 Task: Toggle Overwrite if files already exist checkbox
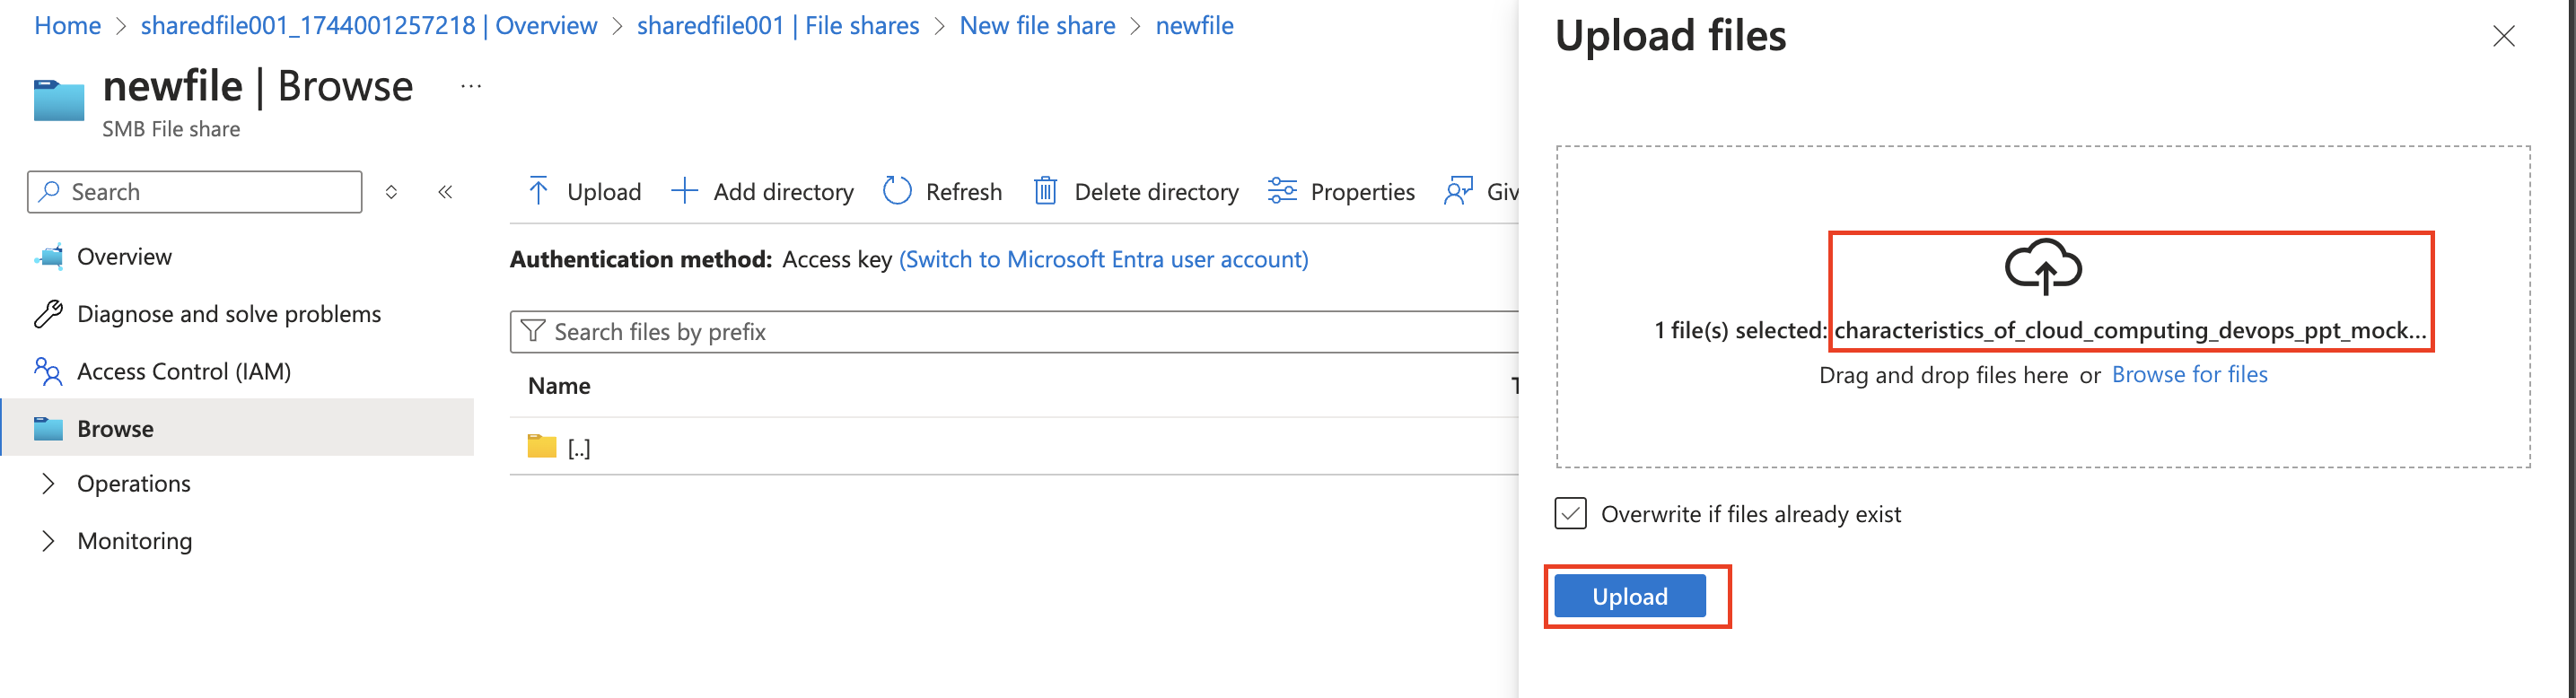click(x=1570, y=513)
